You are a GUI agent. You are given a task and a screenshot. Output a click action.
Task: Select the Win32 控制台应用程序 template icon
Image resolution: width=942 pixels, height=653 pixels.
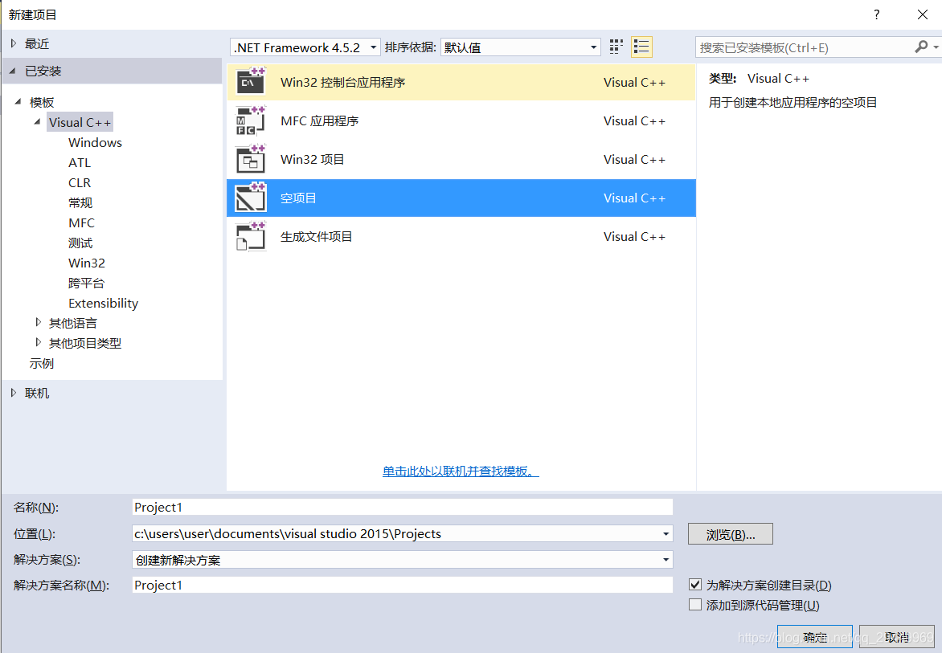click(x=251, y=82)
